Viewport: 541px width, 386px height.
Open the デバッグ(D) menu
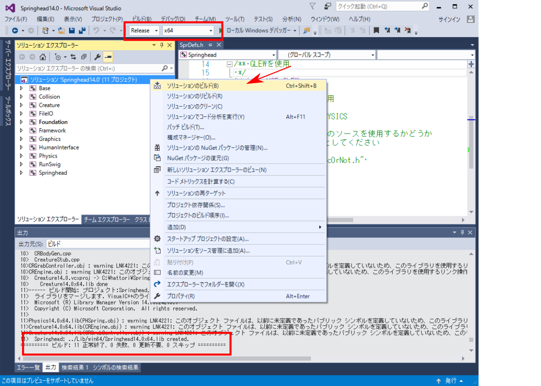[x=173, y=19]
